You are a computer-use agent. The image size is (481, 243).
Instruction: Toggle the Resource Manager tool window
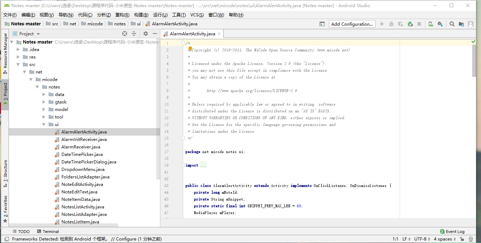(5, 54)
